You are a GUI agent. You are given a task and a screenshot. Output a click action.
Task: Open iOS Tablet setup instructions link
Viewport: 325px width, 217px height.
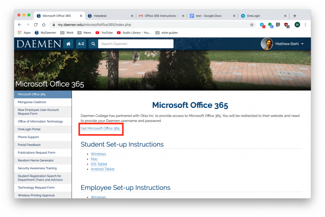click(99, 164)
